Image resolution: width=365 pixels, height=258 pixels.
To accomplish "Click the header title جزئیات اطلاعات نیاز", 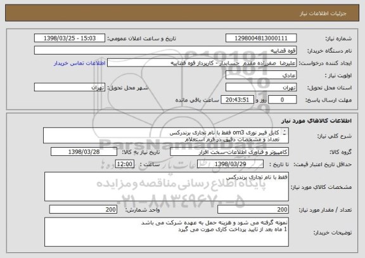I will pos(323,13).
